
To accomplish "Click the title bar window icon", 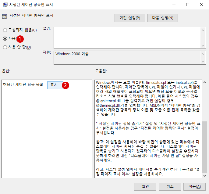I will click(5, 5).
